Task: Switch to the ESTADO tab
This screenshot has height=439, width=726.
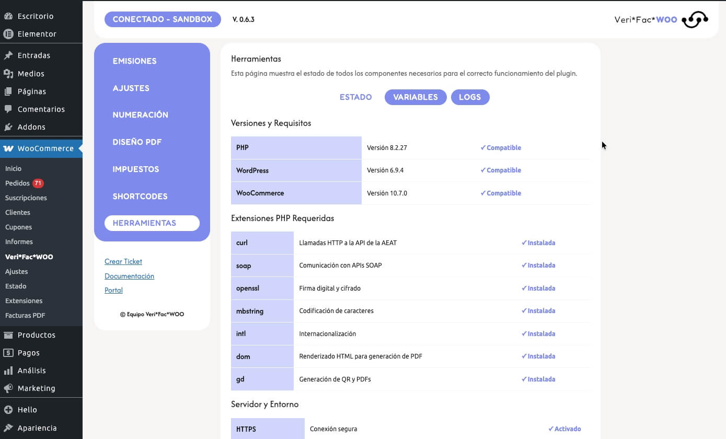Action: 355,97
